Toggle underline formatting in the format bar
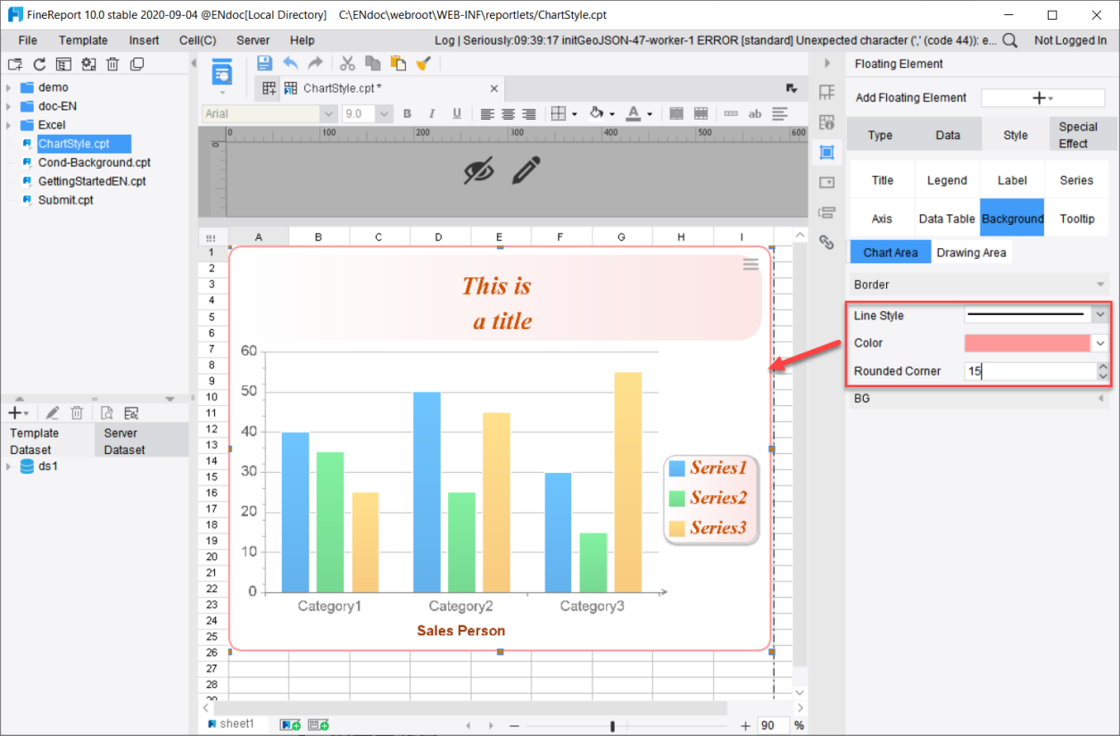Viewport: 1120px width, 736px height. [456, 113]
